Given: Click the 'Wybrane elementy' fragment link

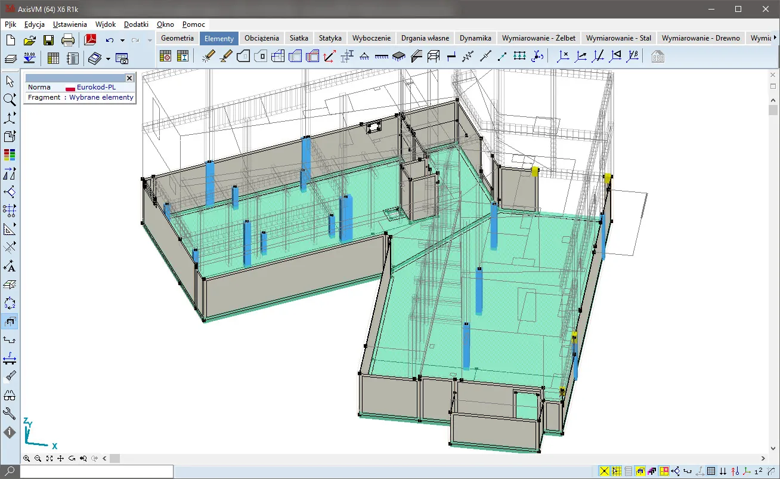Looking at the screenshot, I should tap(101, 97).
